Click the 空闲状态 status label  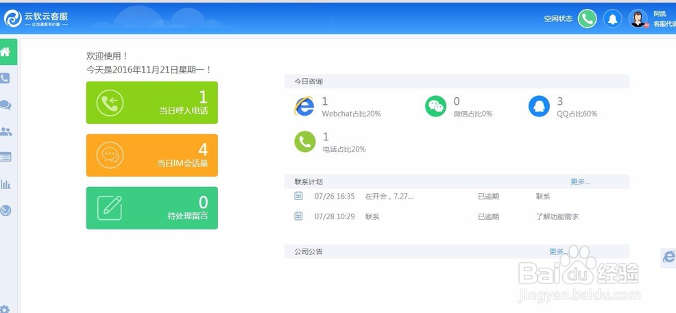coord(558,19)
